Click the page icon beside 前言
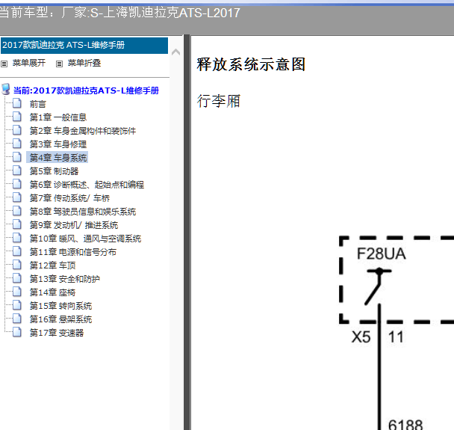This screenshot has height=430, width=454. pos(17,103)
